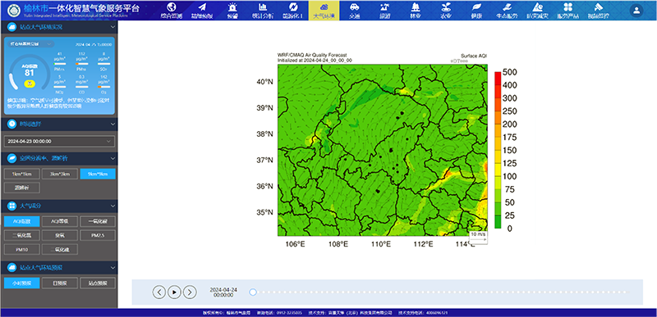Open the hand-holding key services icon
Screen dimensions: 657x317
(507, 7)
